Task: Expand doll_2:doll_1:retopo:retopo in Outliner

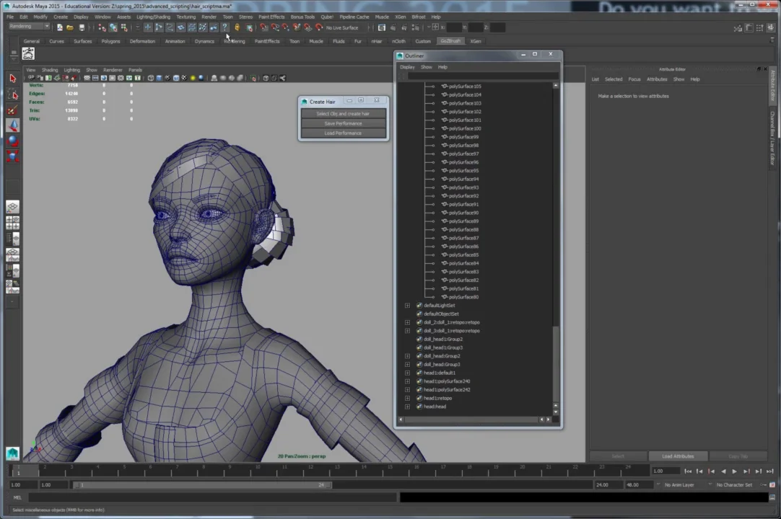Action: [x=407, y=322]
